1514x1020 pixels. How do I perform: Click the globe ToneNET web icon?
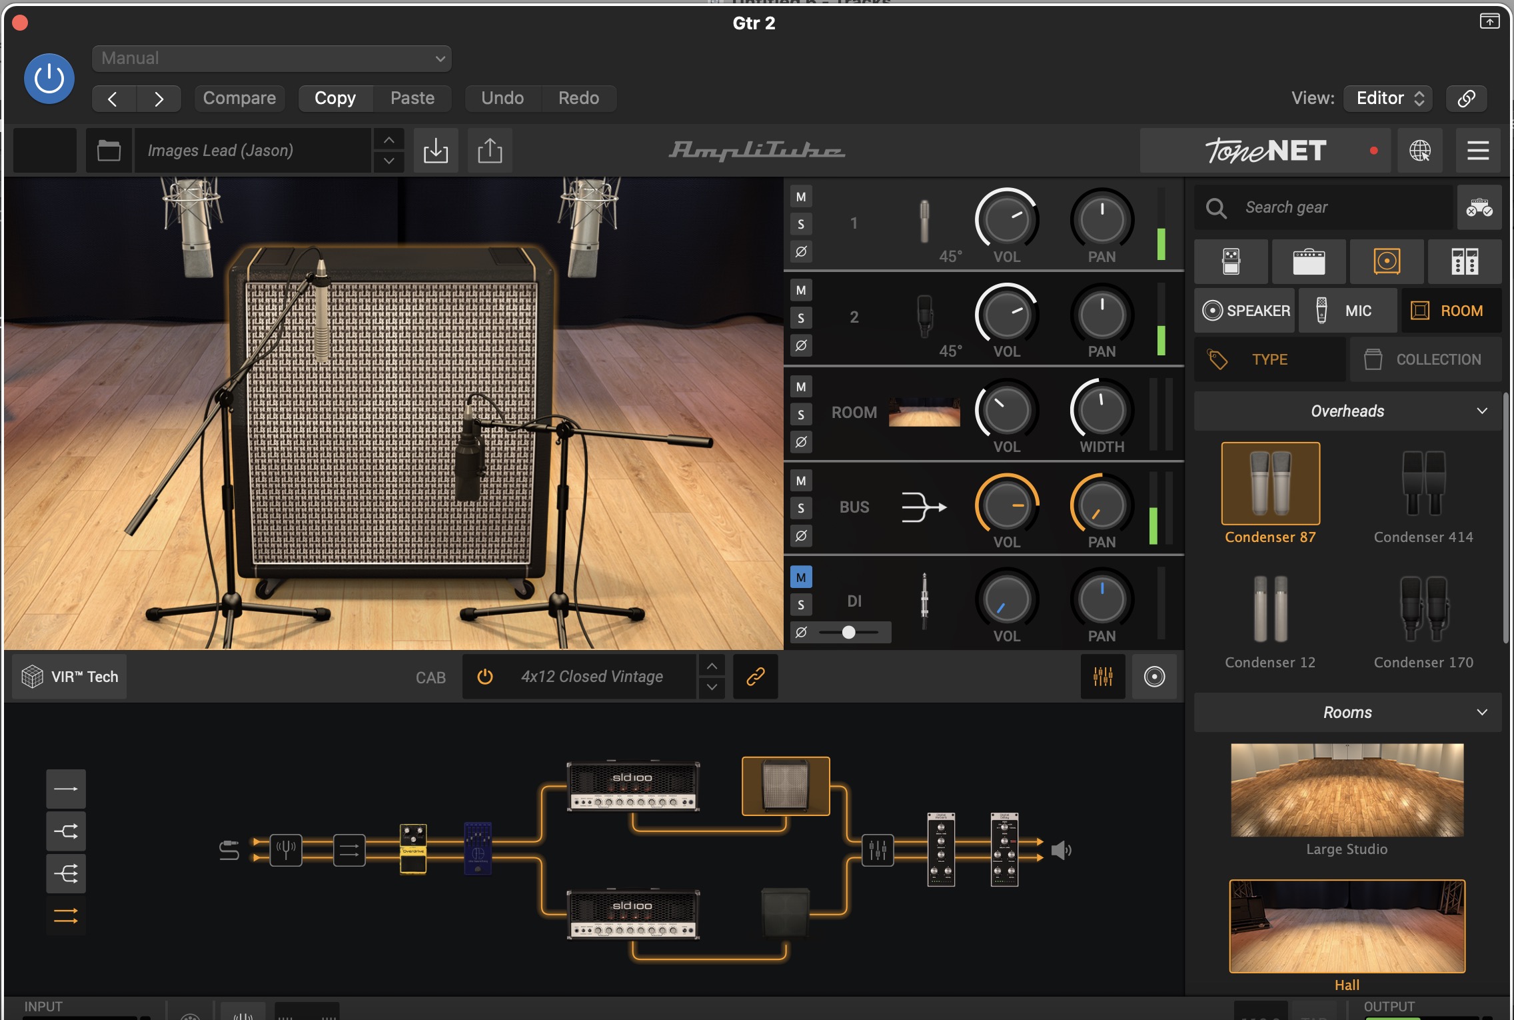click(1419, 151)
